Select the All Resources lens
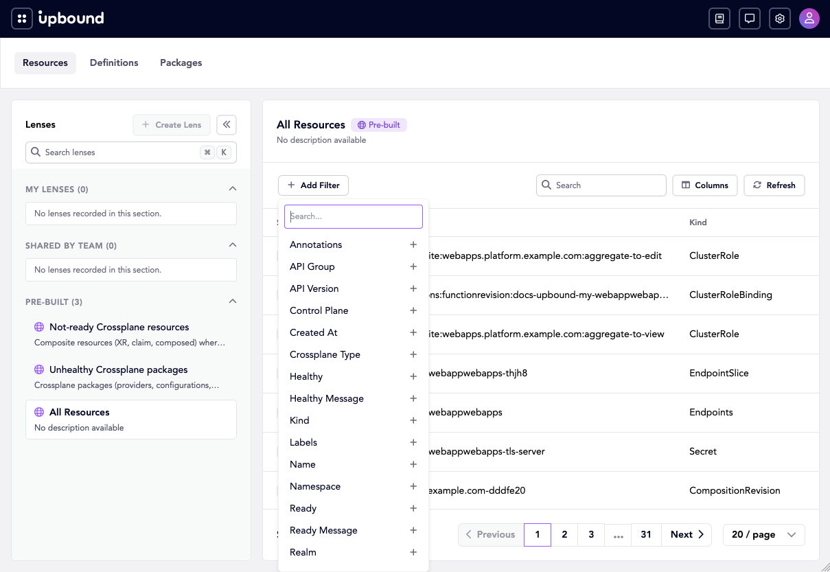The width and height of the screenshot is (830, 572). (131, 420)
